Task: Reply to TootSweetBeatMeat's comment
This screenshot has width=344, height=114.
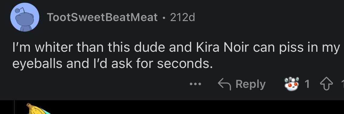Action: [242, 84]
